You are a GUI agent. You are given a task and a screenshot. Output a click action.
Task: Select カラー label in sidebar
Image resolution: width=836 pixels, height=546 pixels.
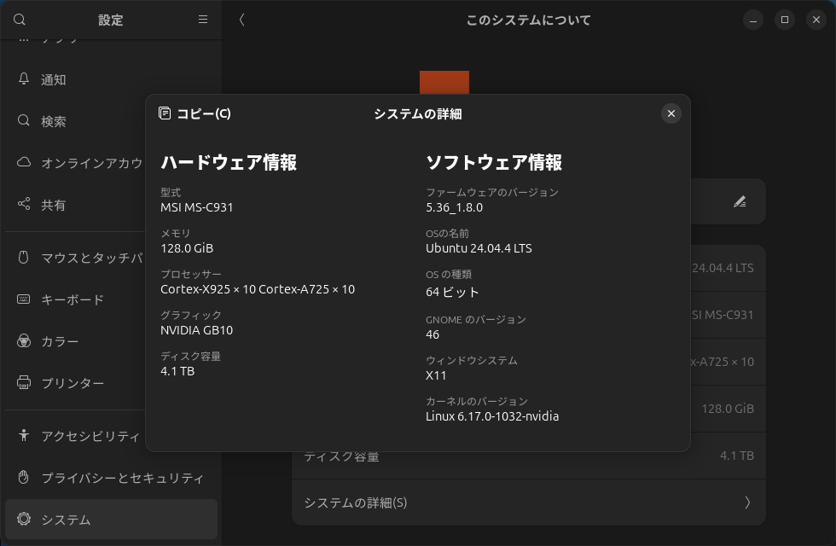pos(60,341)
